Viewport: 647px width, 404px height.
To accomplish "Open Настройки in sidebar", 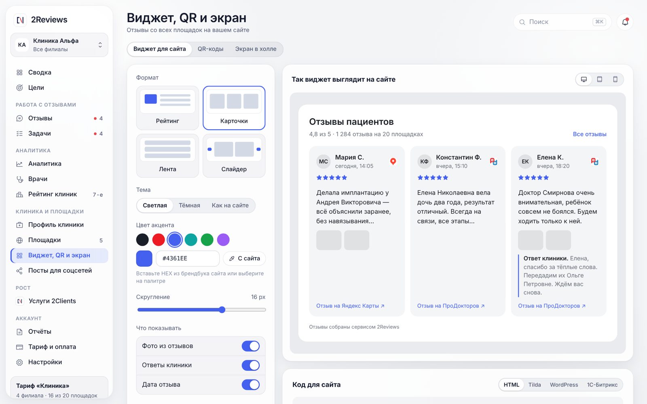I will point(59,362).
